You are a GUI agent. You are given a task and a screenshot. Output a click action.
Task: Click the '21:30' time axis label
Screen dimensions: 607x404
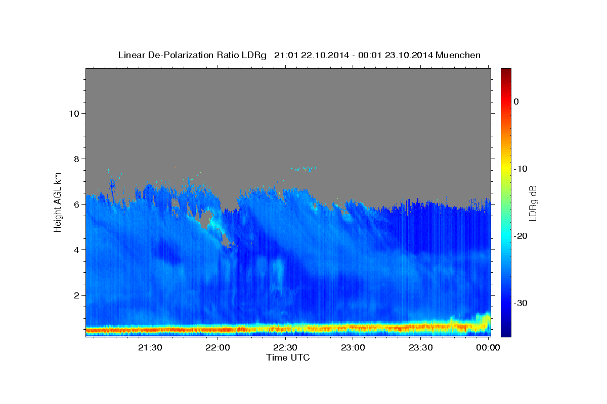[150, 347]
